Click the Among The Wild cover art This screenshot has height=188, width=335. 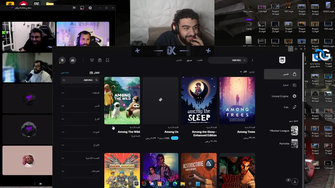[122, 101]
